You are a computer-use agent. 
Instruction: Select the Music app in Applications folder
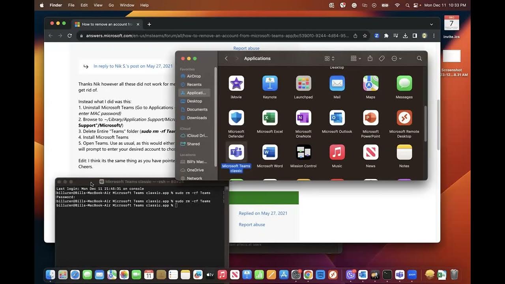pyautogui.click(x=337, y=152)
